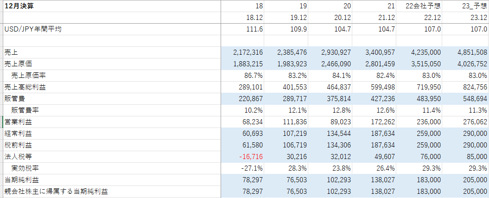Select SG&A cell 220,867

click(242, 99)
